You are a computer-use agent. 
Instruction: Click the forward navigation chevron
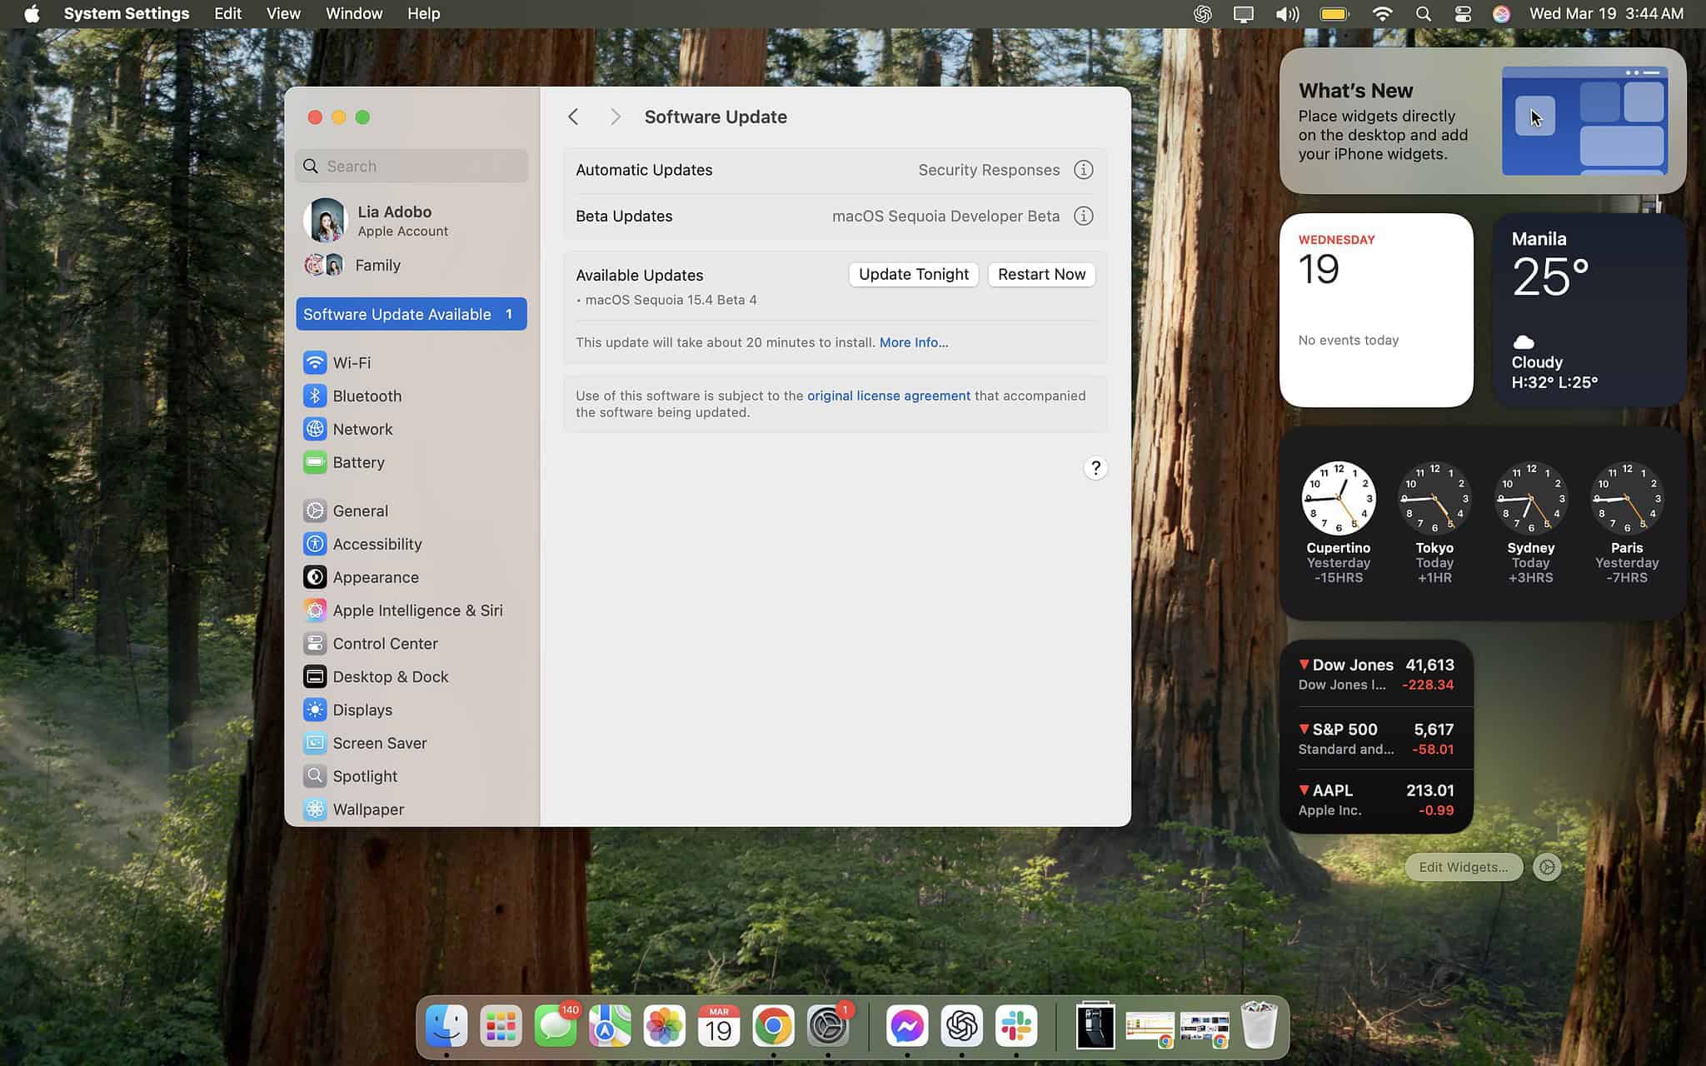point(615,117)
